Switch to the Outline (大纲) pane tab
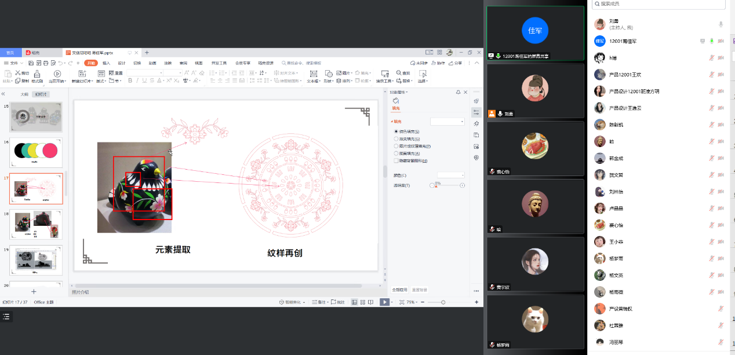 [24, 94]
